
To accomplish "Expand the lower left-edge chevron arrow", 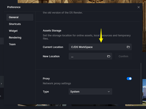I will pos(1,96).
